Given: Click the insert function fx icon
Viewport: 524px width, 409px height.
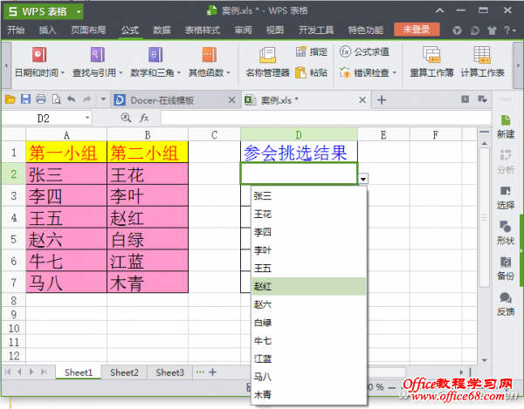Looking at the screenshot, I should click(x=145, y=117).
